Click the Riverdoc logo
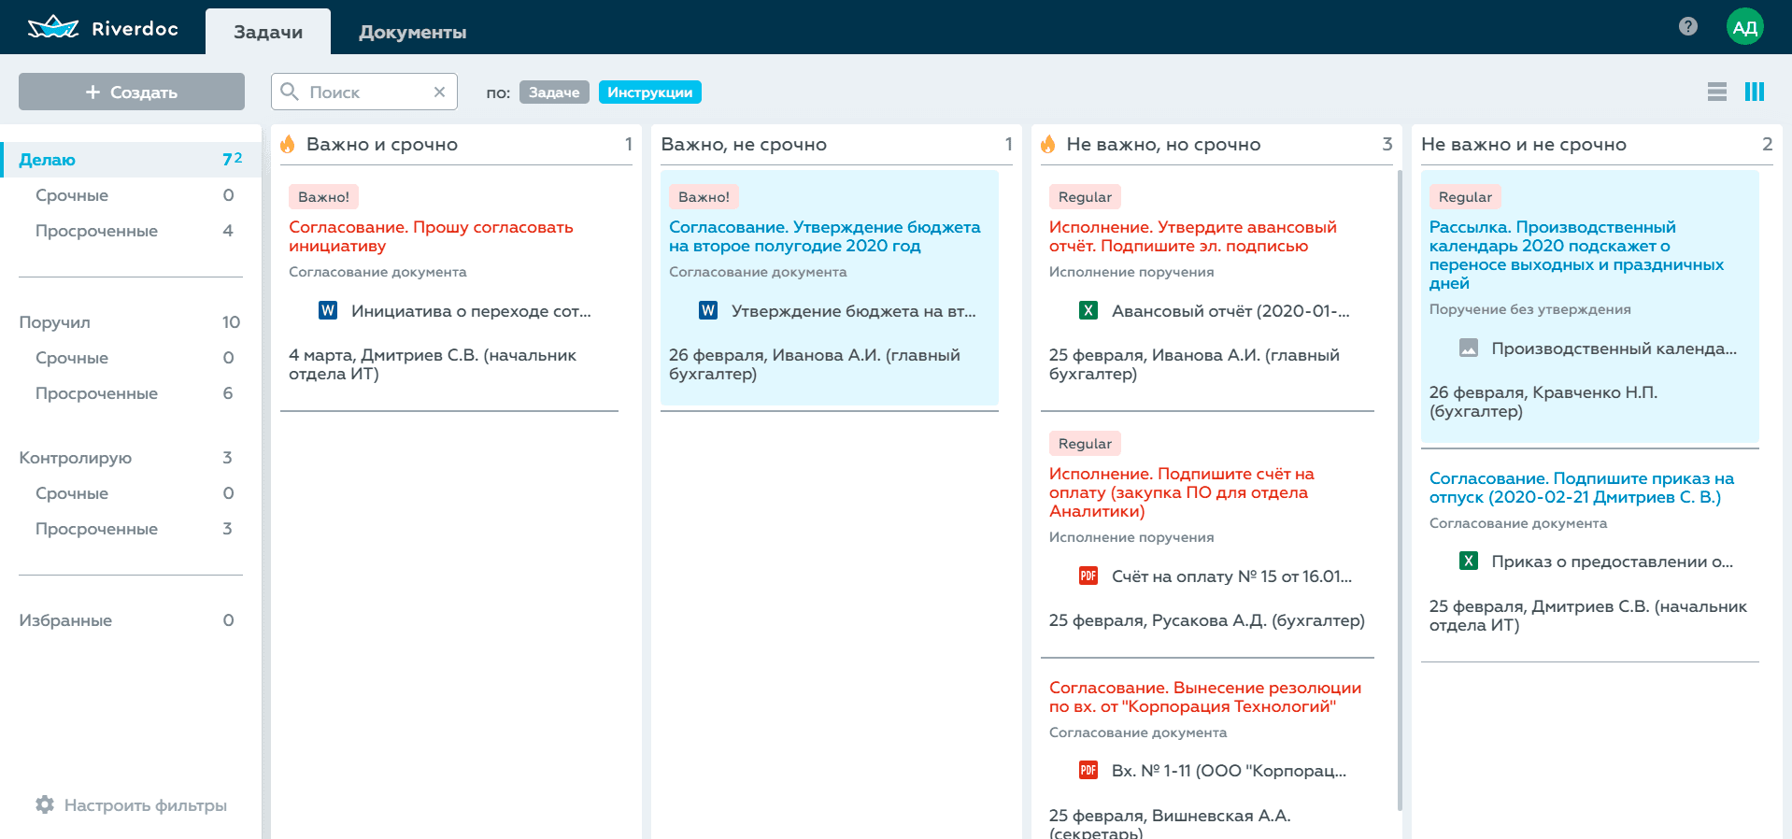This screenshot has width=1792, height=839. point(103,28)
